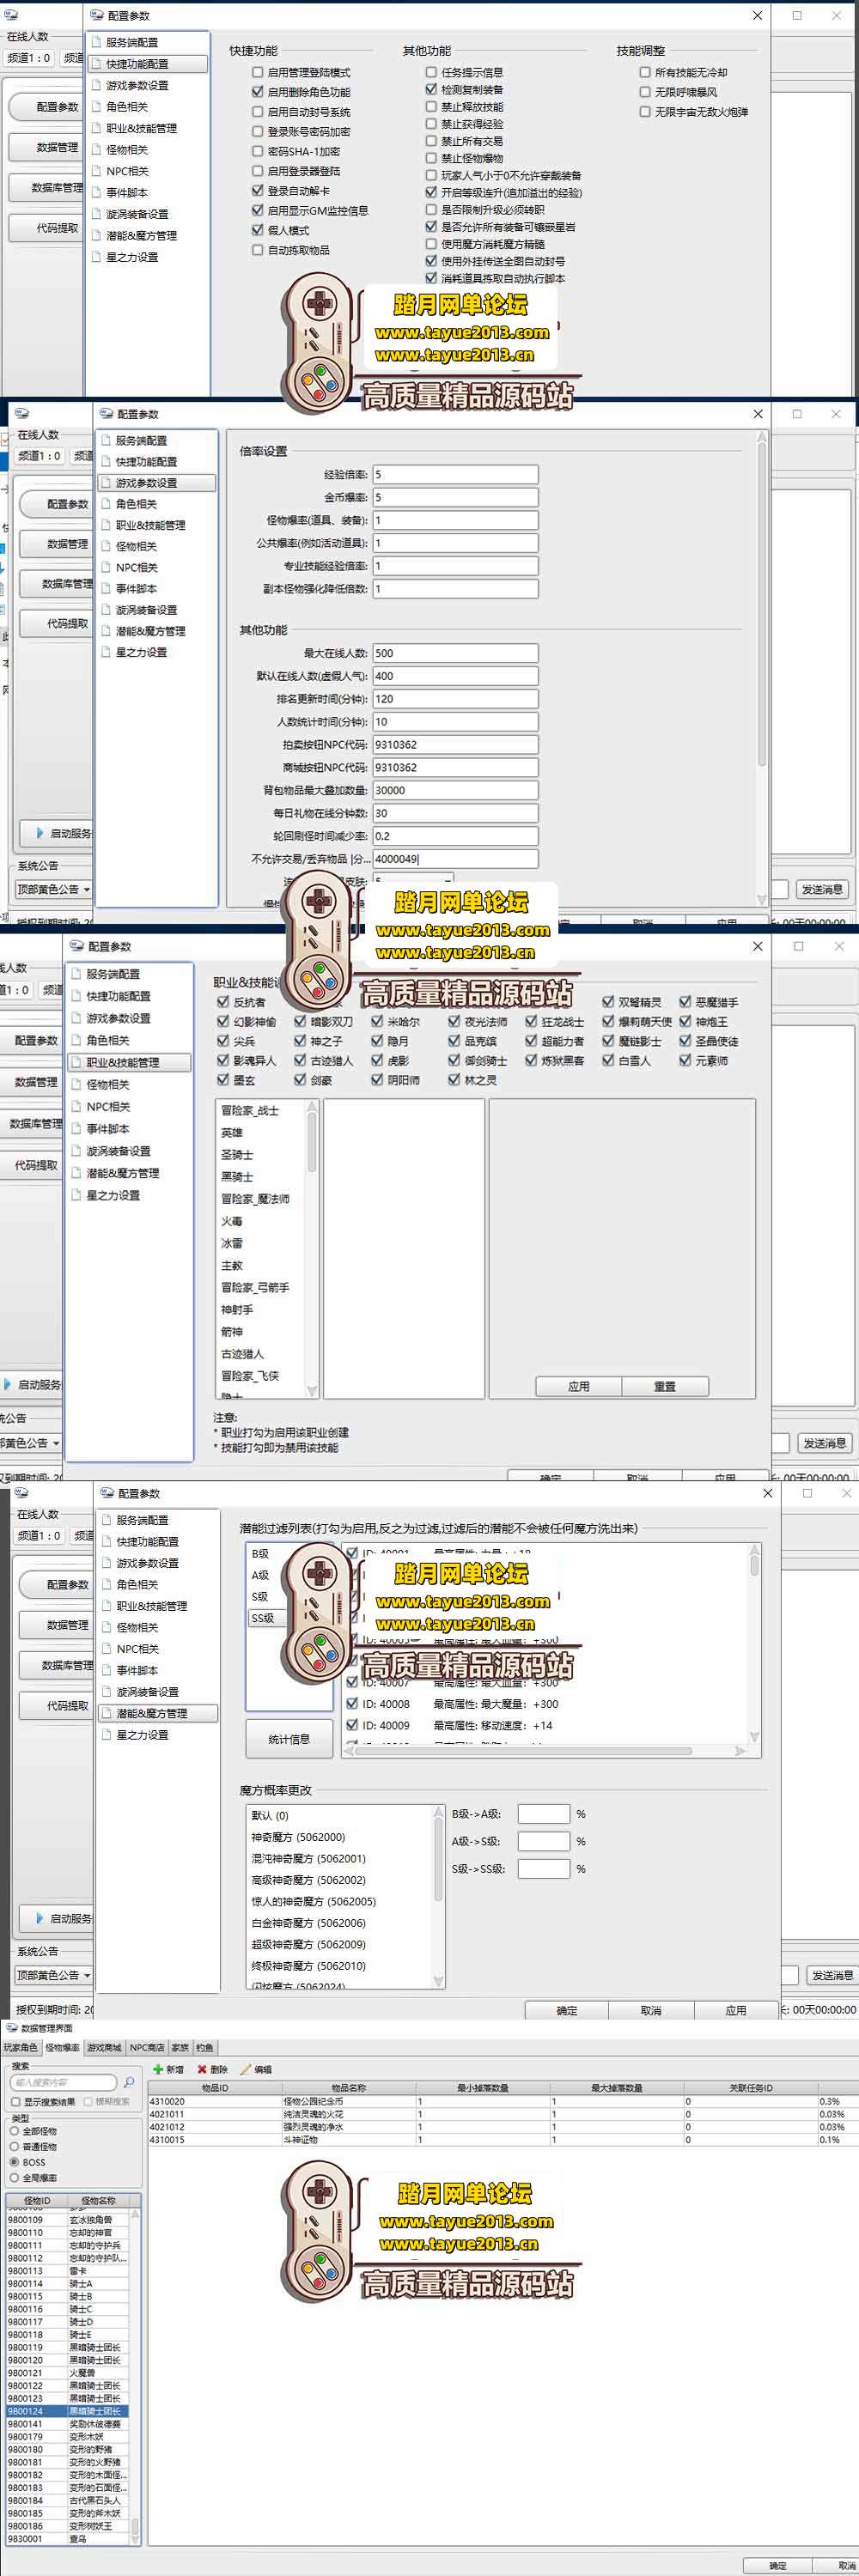Open the NPC商店 tab
Screen dimensions: 859x2576
coord(147,2047)
